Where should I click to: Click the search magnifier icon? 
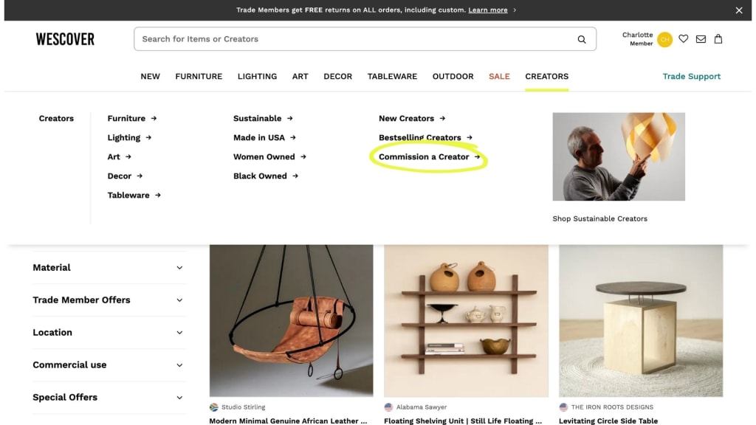pos(582,40)
